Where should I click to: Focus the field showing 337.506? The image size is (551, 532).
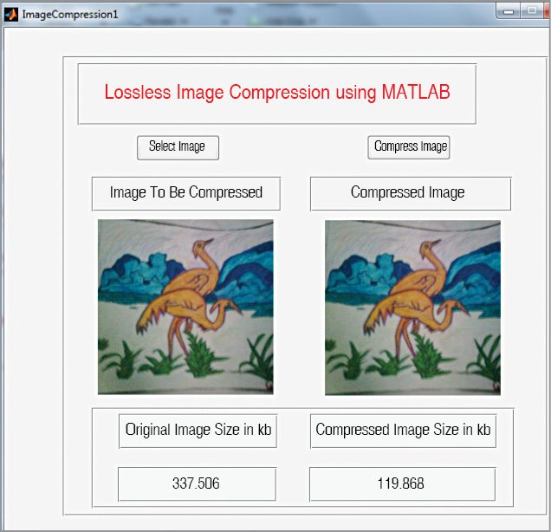point(197,483)
